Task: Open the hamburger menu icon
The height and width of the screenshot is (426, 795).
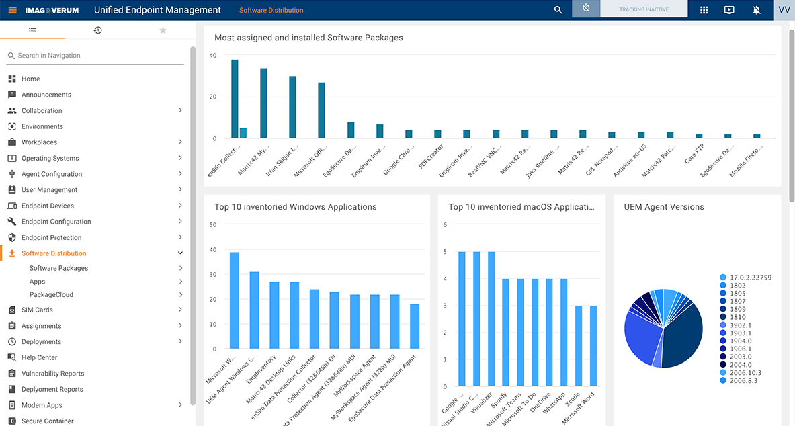Action: click(11, 10)
